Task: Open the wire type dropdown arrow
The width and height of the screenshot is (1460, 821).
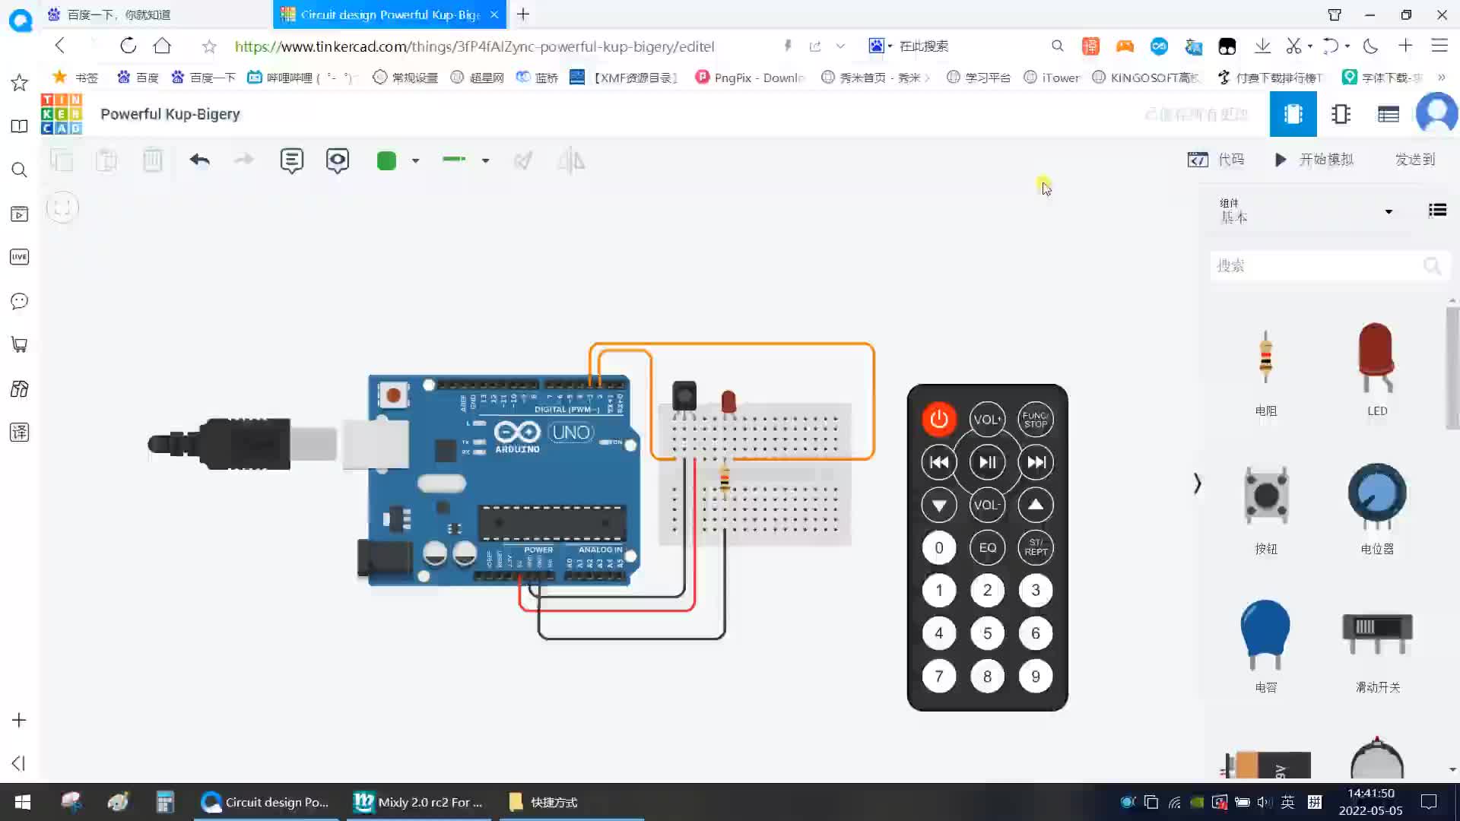Action: [485, 160]
